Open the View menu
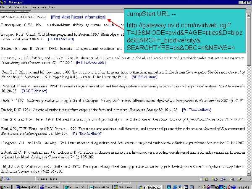252x189 pixels. click(x=17, y=7)
